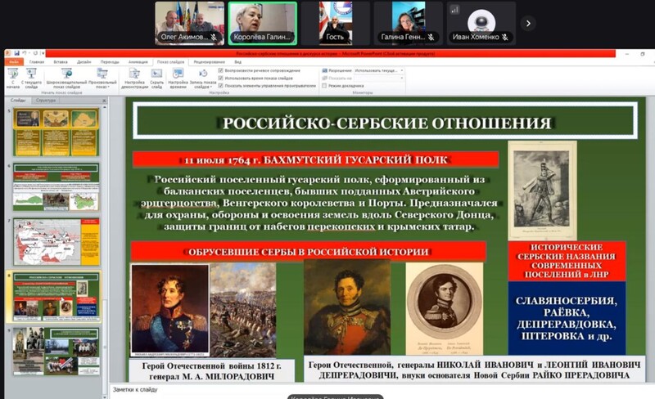
Task: Click round medallion portrait on slide
Action: point(444,308)
